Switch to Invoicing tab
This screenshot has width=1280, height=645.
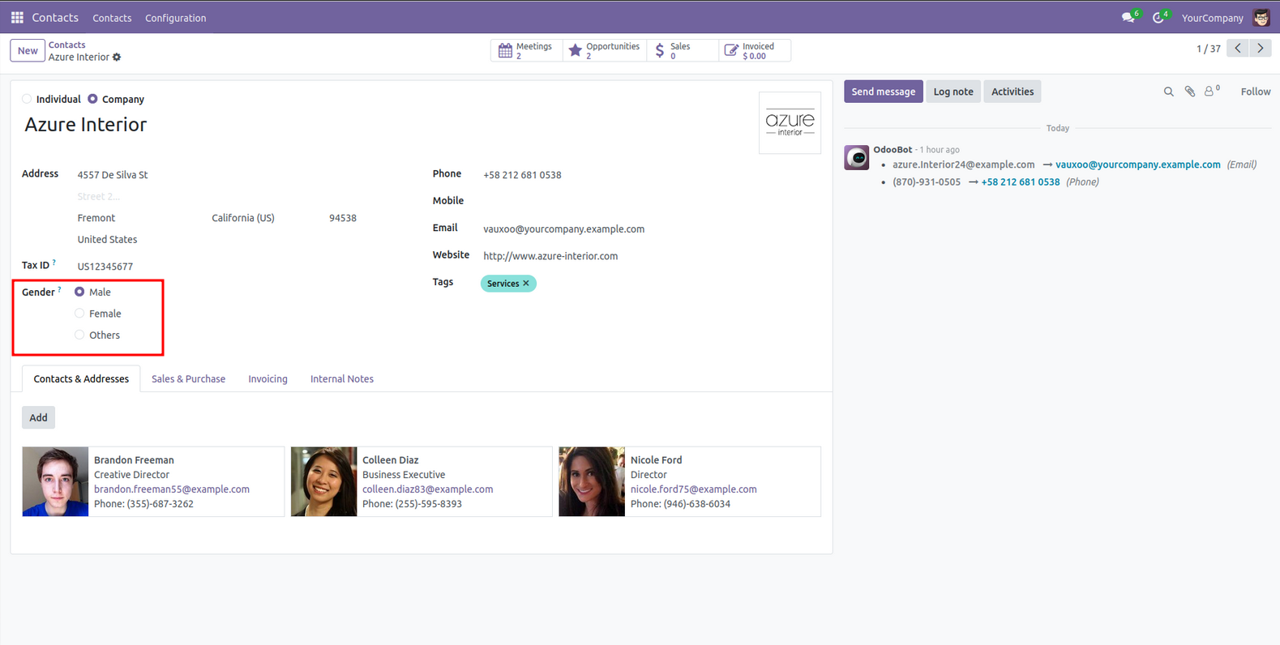tap(268, 378)
